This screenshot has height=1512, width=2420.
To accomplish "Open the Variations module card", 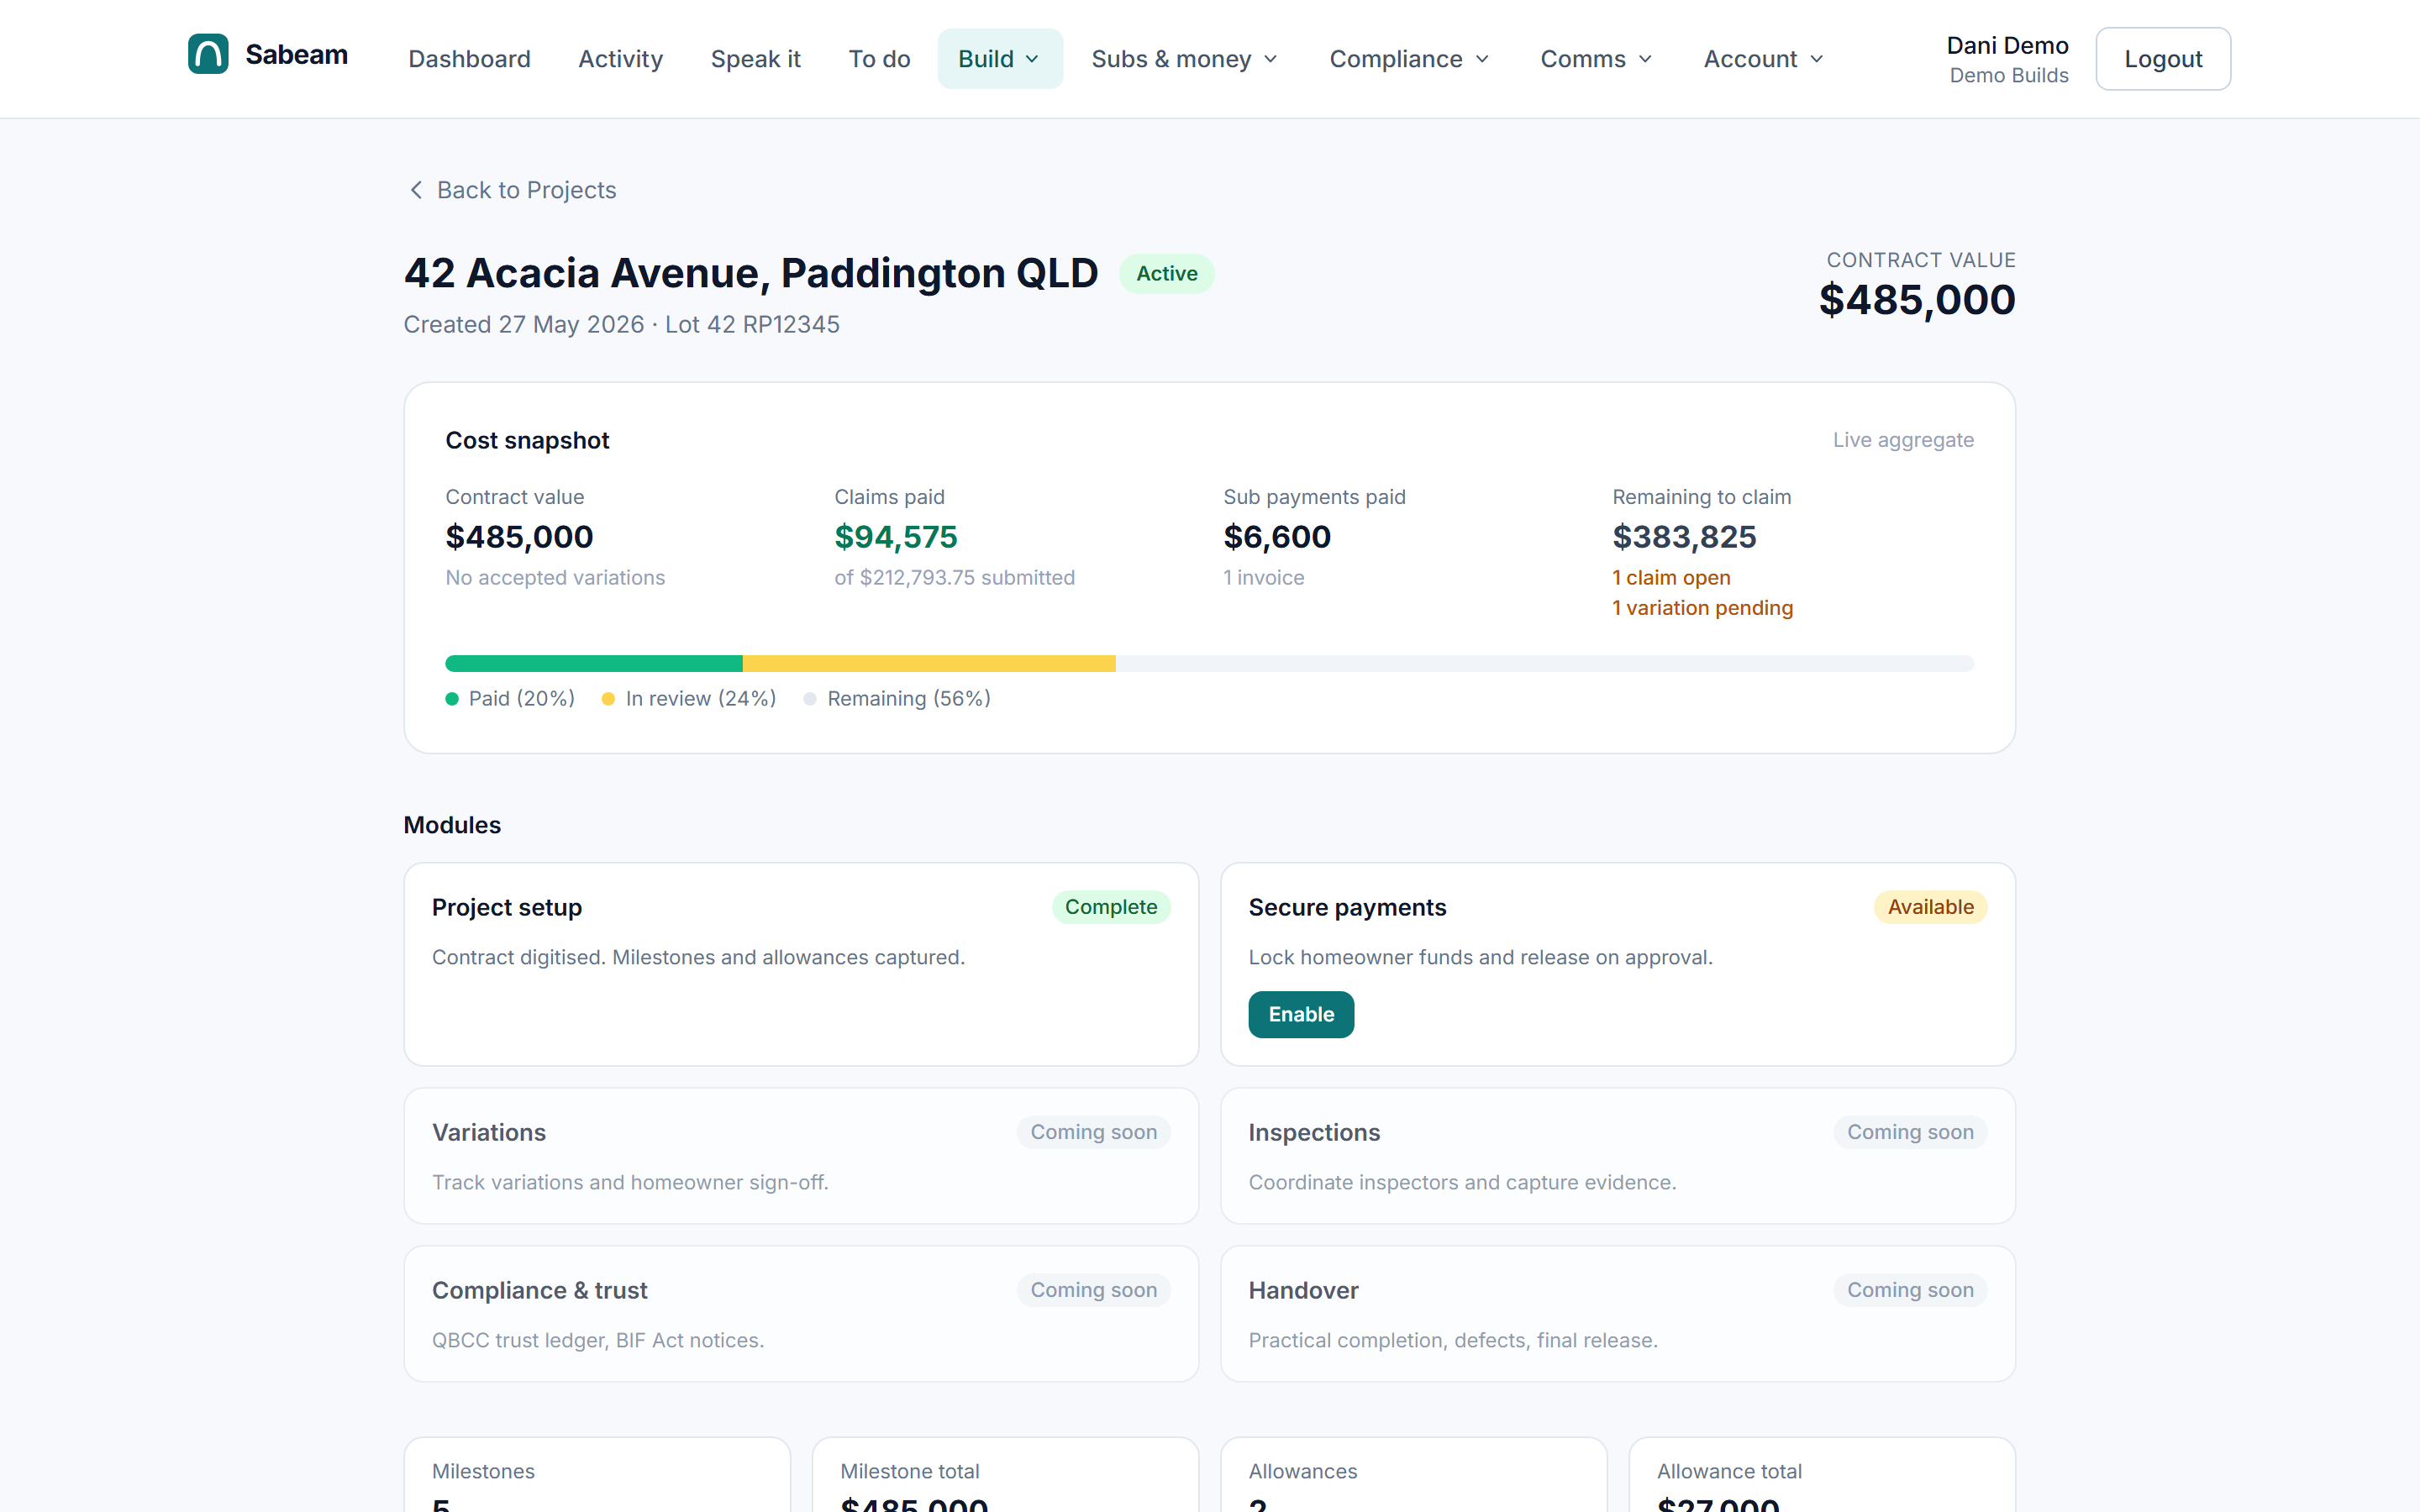I will (x=801, y=1156).
